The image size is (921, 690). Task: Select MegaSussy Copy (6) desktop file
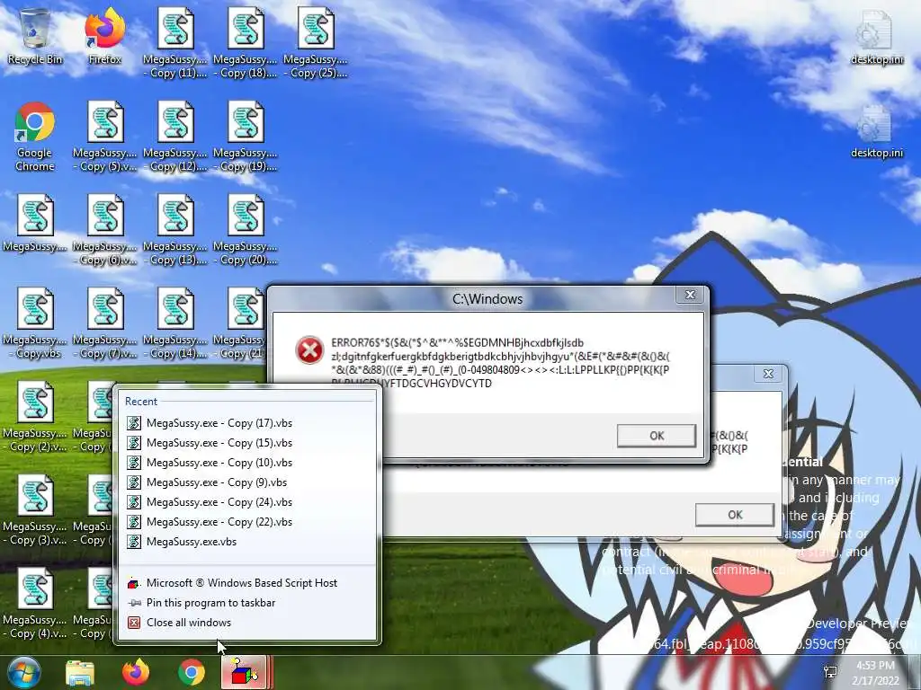click(x=105, y=229)
